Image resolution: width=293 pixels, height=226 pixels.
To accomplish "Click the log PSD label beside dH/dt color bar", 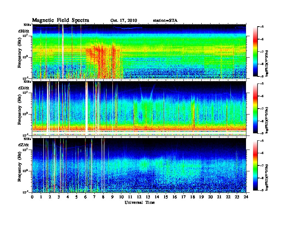I will coord(267,63).
